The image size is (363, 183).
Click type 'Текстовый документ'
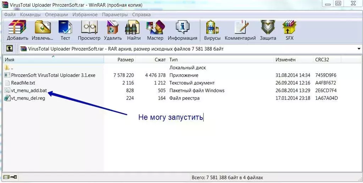click(x=192, y=83)
